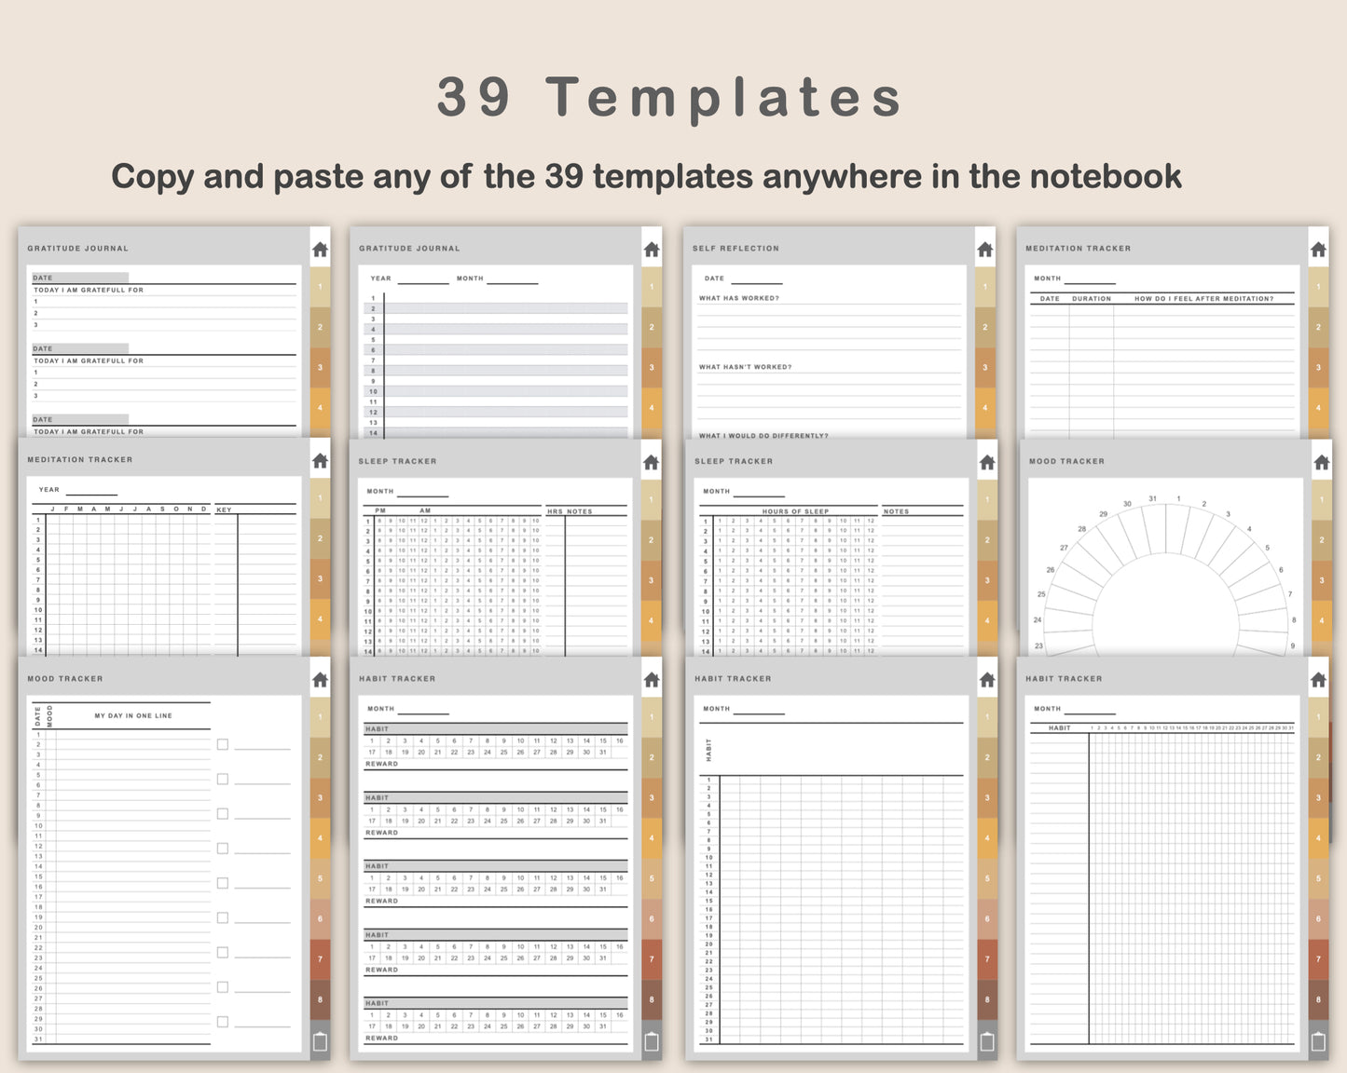Click home icon on Habit Tracker with vertical HABIT label
Screen dimensions: 1347x1073
(987, 680)
